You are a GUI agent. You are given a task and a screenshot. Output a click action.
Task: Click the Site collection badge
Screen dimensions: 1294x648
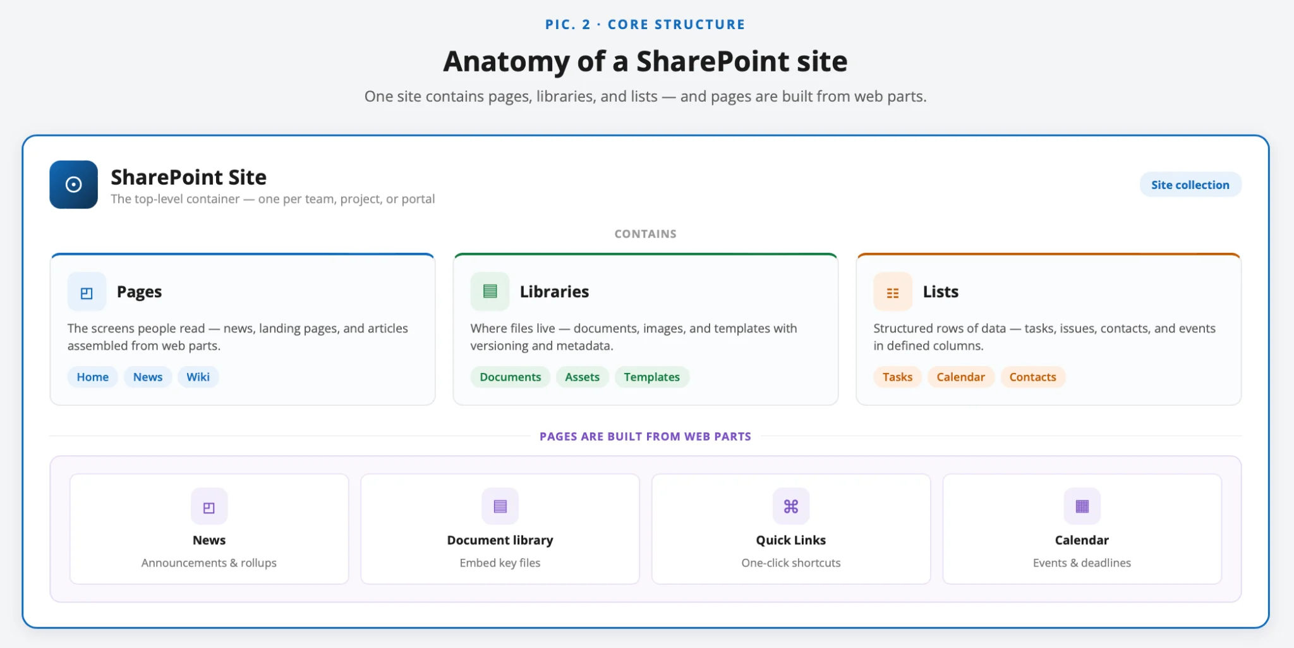tap(1190, 185)
